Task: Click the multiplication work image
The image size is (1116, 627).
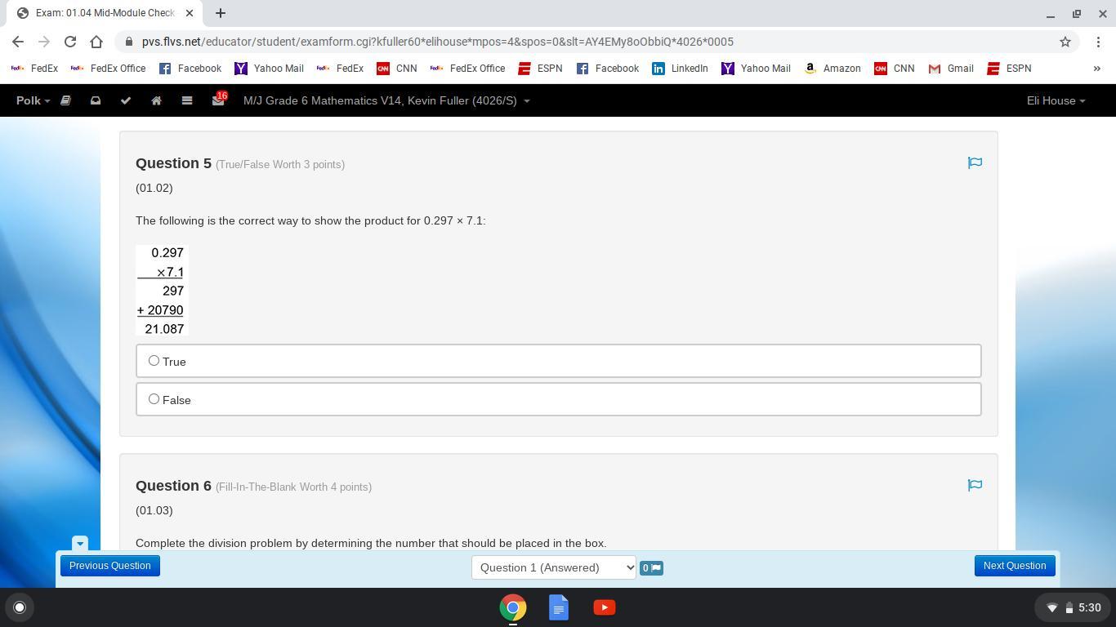Action: (x=162, y=291)
